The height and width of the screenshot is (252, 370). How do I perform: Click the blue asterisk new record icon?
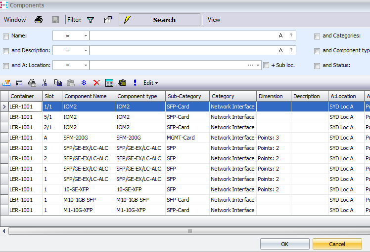pos(84,82)
